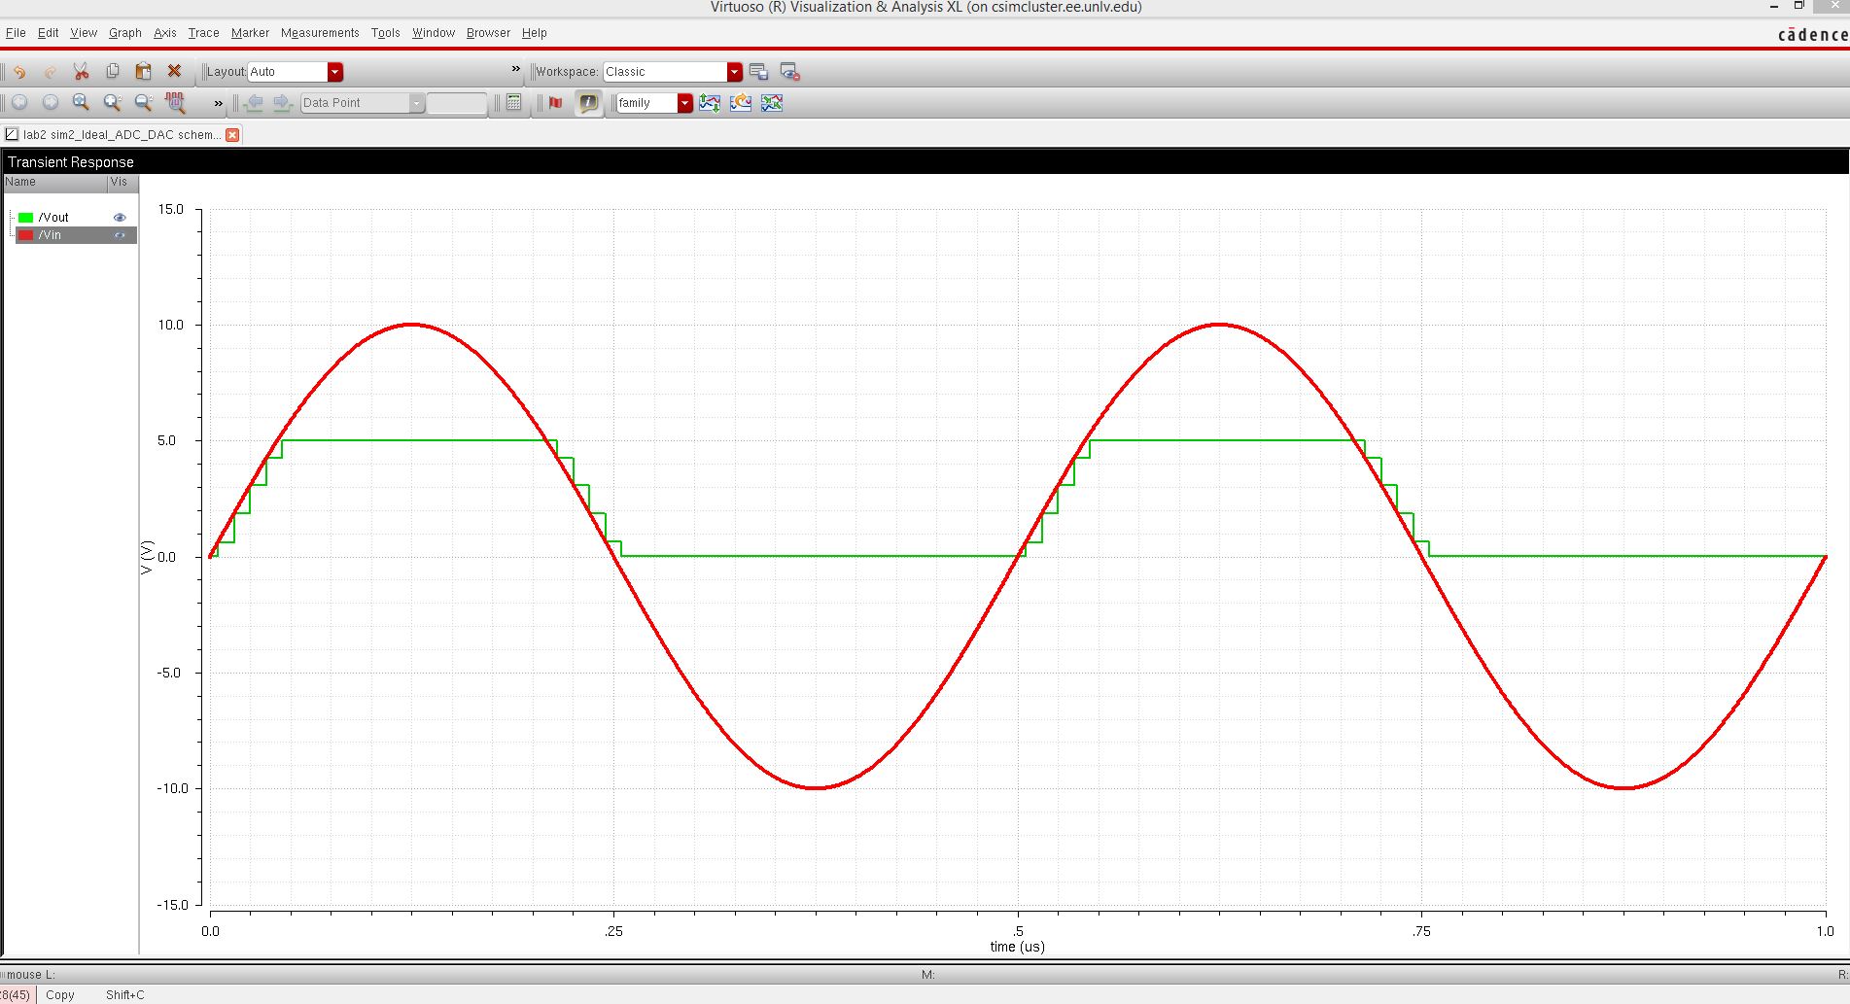Select the zoom-out magnifier tool
1850x1004 pixels.
click(143, 102)
